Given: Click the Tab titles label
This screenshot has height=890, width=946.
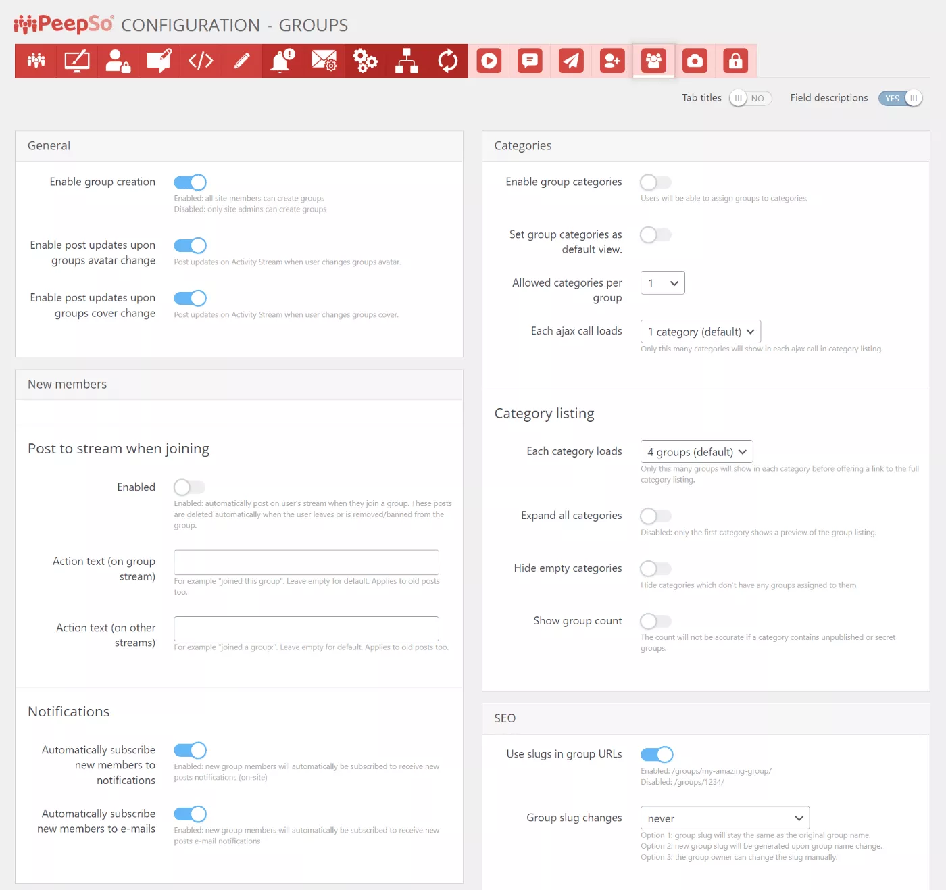Looking at the screenshot, I should pyautogui.click(x=701, y=98).
